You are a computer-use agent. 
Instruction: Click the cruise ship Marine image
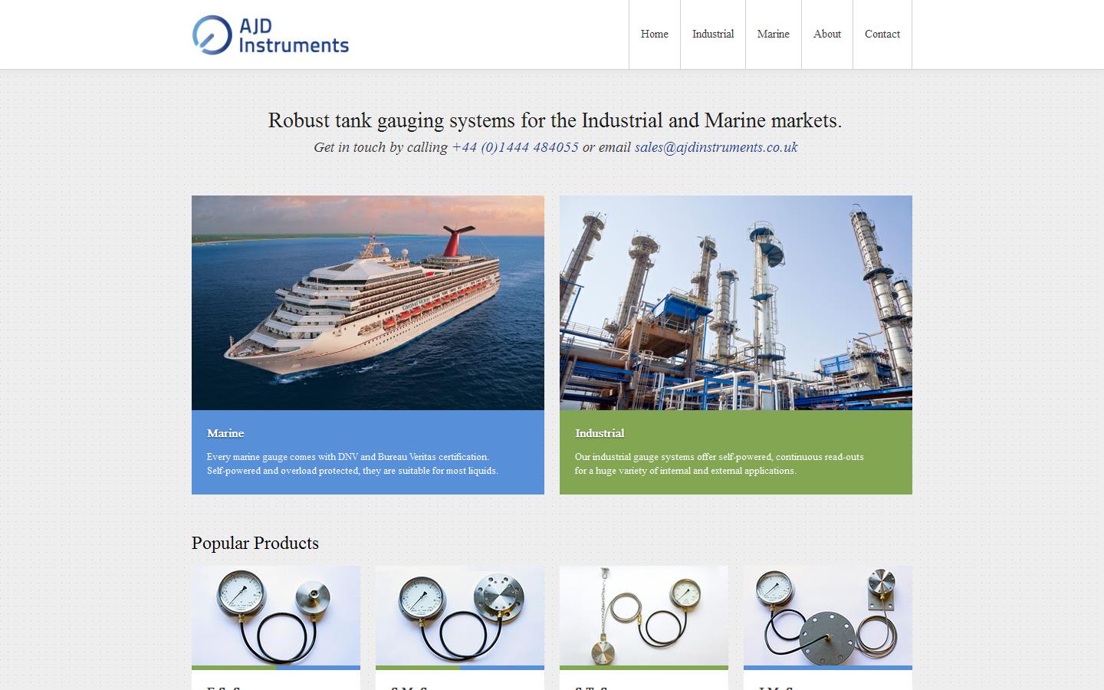point(367,301)
